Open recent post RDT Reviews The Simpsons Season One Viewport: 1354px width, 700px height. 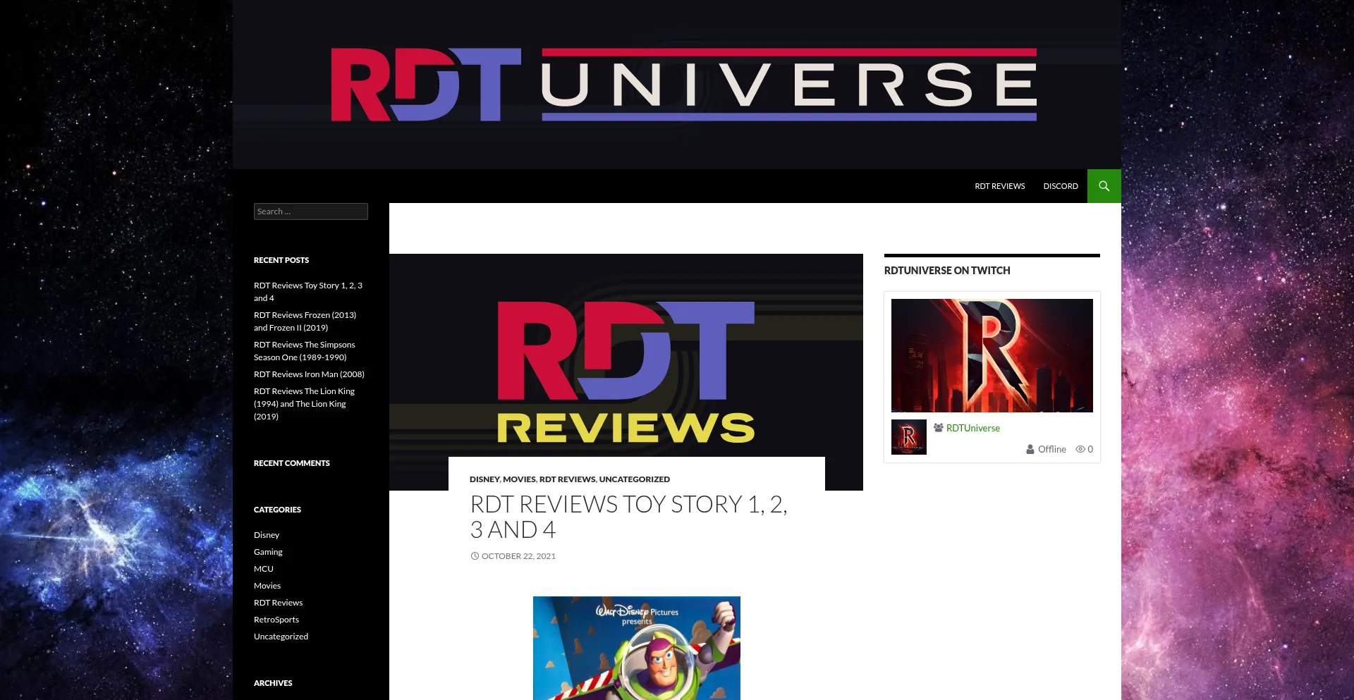tap(305, 351)
